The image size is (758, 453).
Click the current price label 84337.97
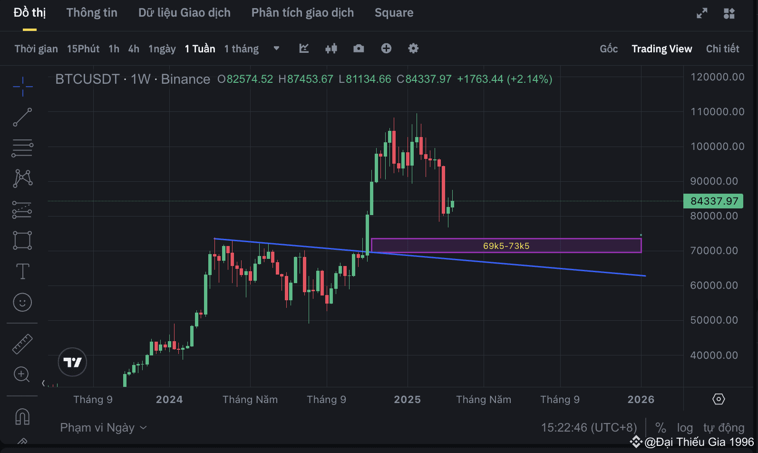[x=713, y=201]
